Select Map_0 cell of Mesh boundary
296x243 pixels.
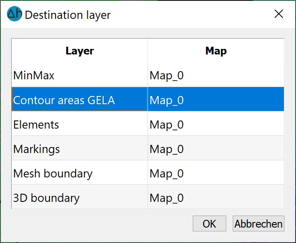(216, 172)
